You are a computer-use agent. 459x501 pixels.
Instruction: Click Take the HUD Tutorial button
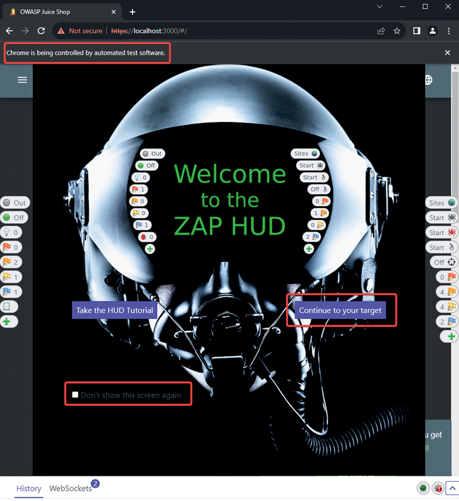pos(115,310)
